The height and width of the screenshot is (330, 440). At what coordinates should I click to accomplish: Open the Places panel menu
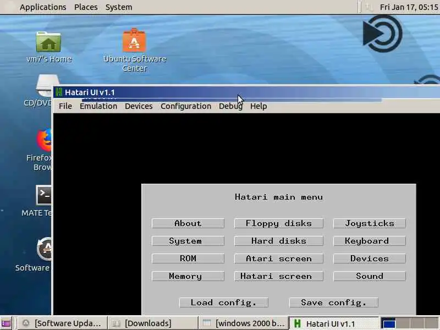point(86,7)
